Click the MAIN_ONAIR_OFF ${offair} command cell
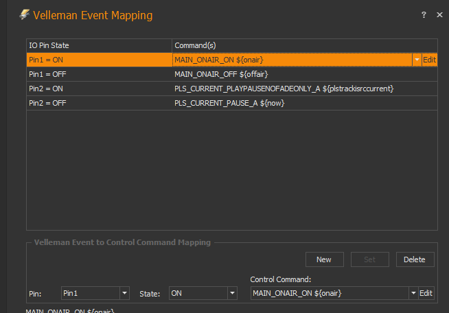The height and width of the screenshot is (313, 449). tap(305, 74)
